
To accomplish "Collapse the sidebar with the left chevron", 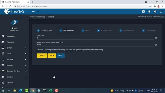I will point(38,11).
